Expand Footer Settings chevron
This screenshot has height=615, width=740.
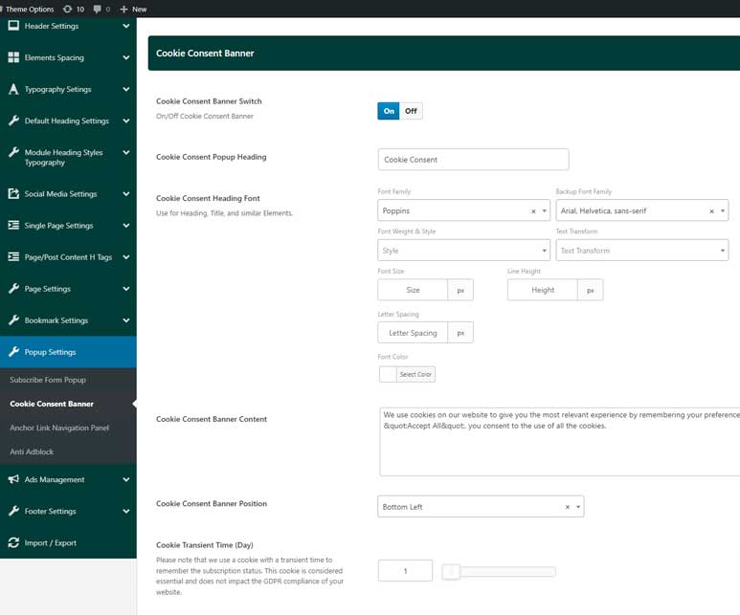click(126, 512)
